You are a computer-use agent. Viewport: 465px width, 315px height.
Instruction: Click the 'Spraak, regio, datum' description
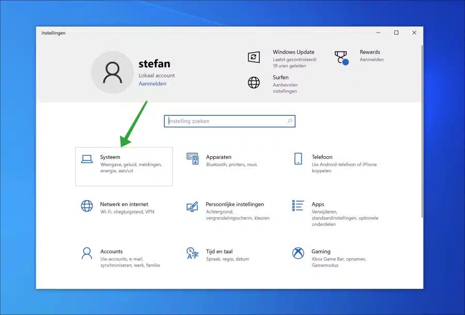tap(227, 259)
